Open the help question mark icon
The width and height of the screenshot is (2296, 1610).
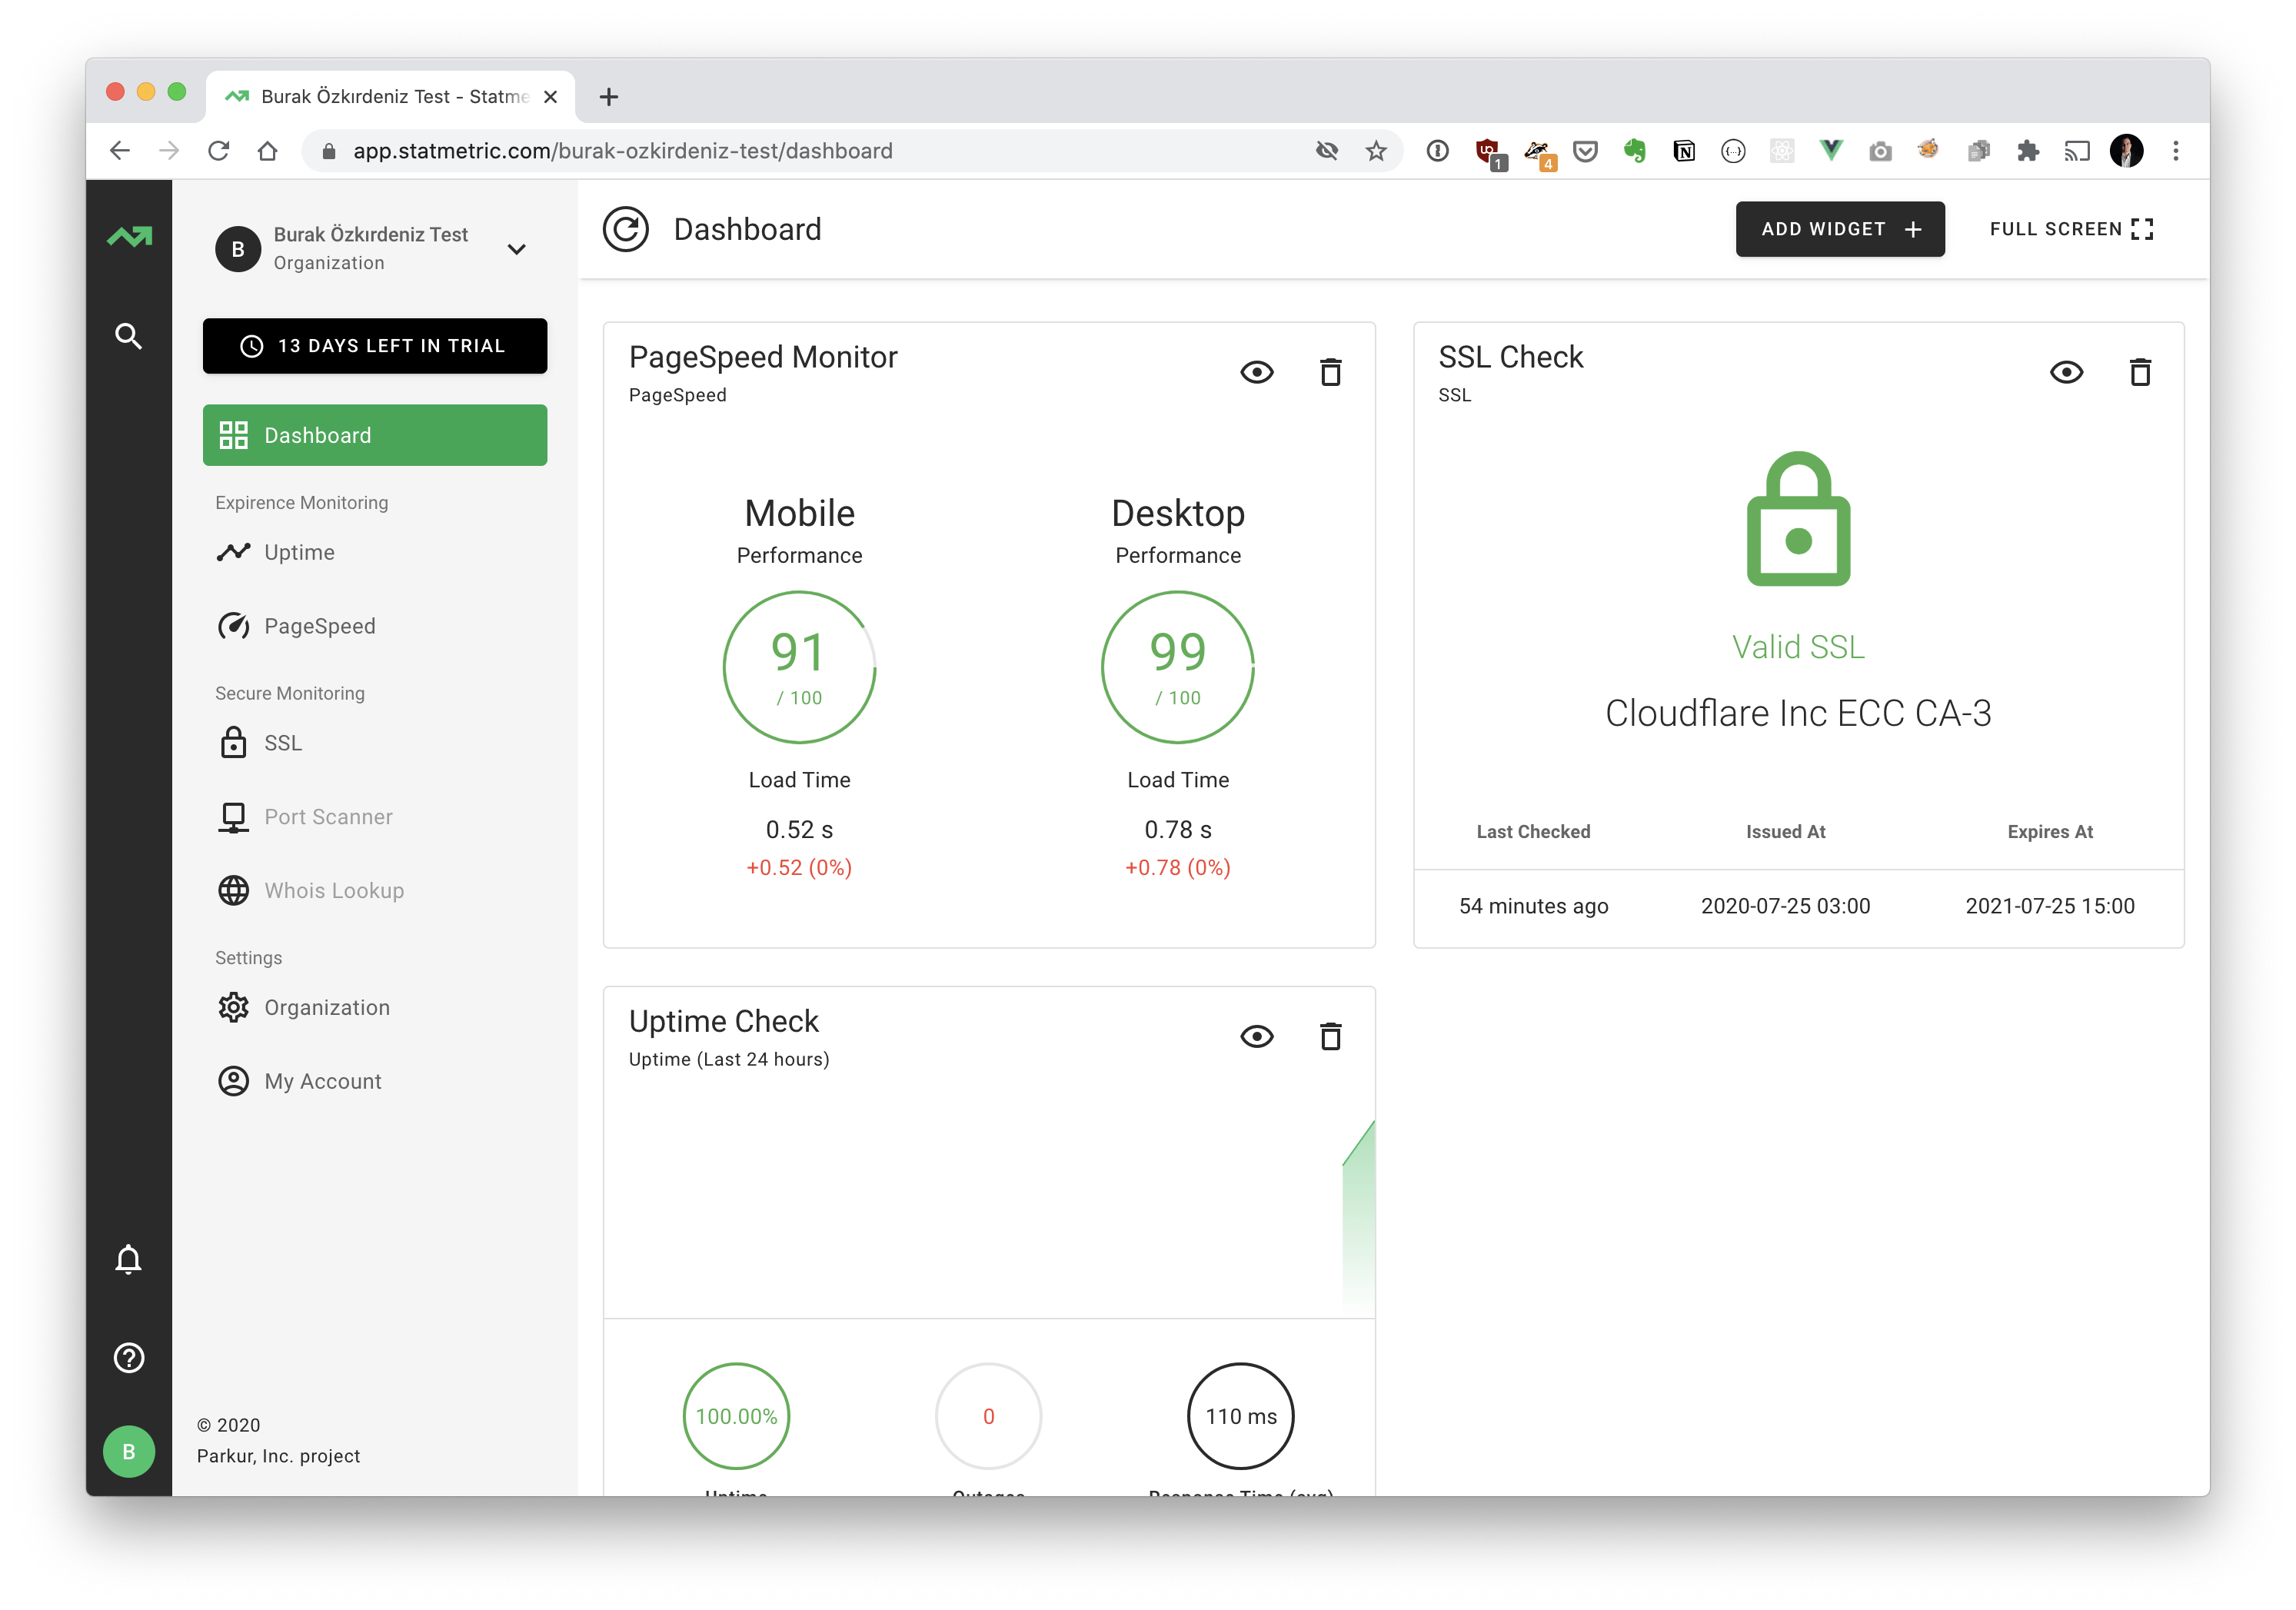[x=129, y=1358]
